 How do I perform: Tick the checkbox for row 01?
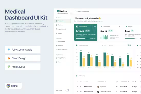pyautogui.click(x=77, y=87)
